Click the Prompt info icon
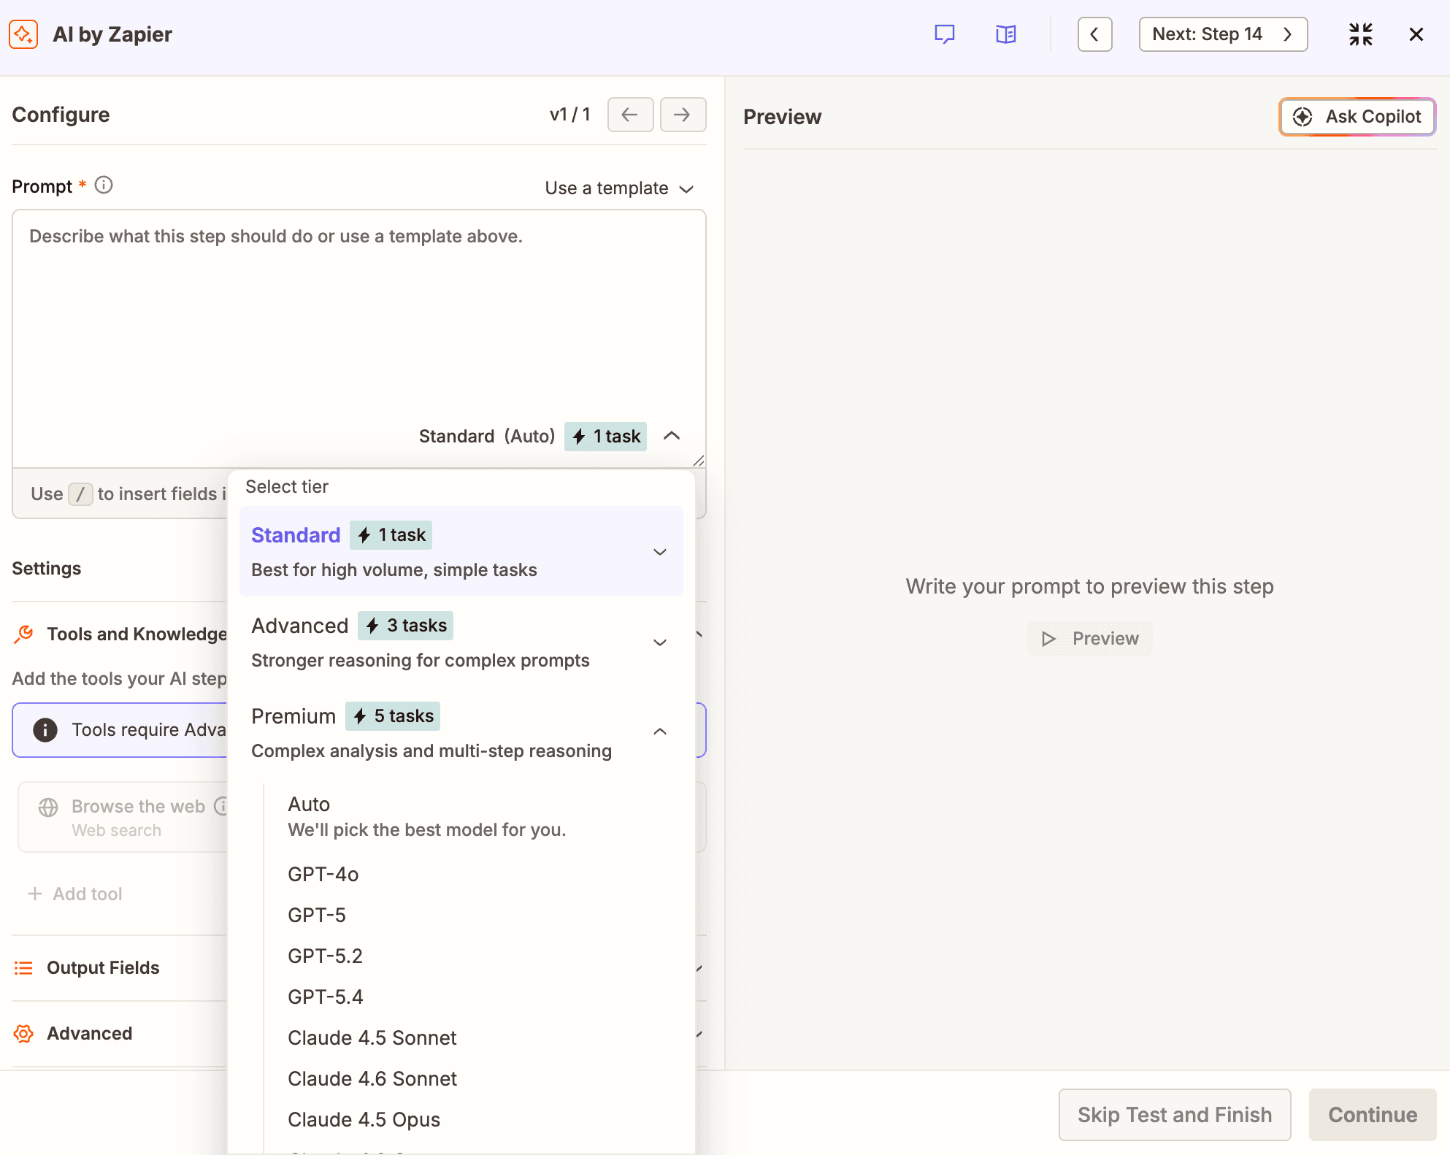The image size is (1450, 1155). click(104, 185)
